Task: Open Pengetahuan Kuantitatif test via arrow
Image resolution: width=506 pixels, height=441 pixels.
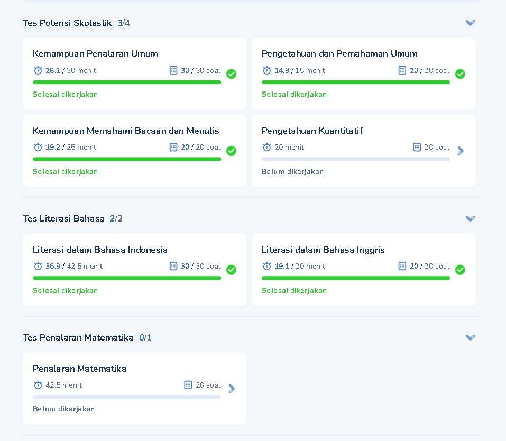Action: coord(461,151)
